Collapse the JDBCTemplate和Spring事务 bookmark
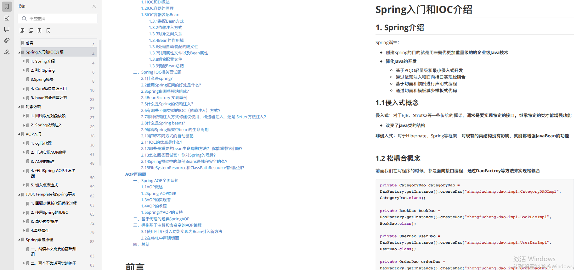 click(19, 195)
